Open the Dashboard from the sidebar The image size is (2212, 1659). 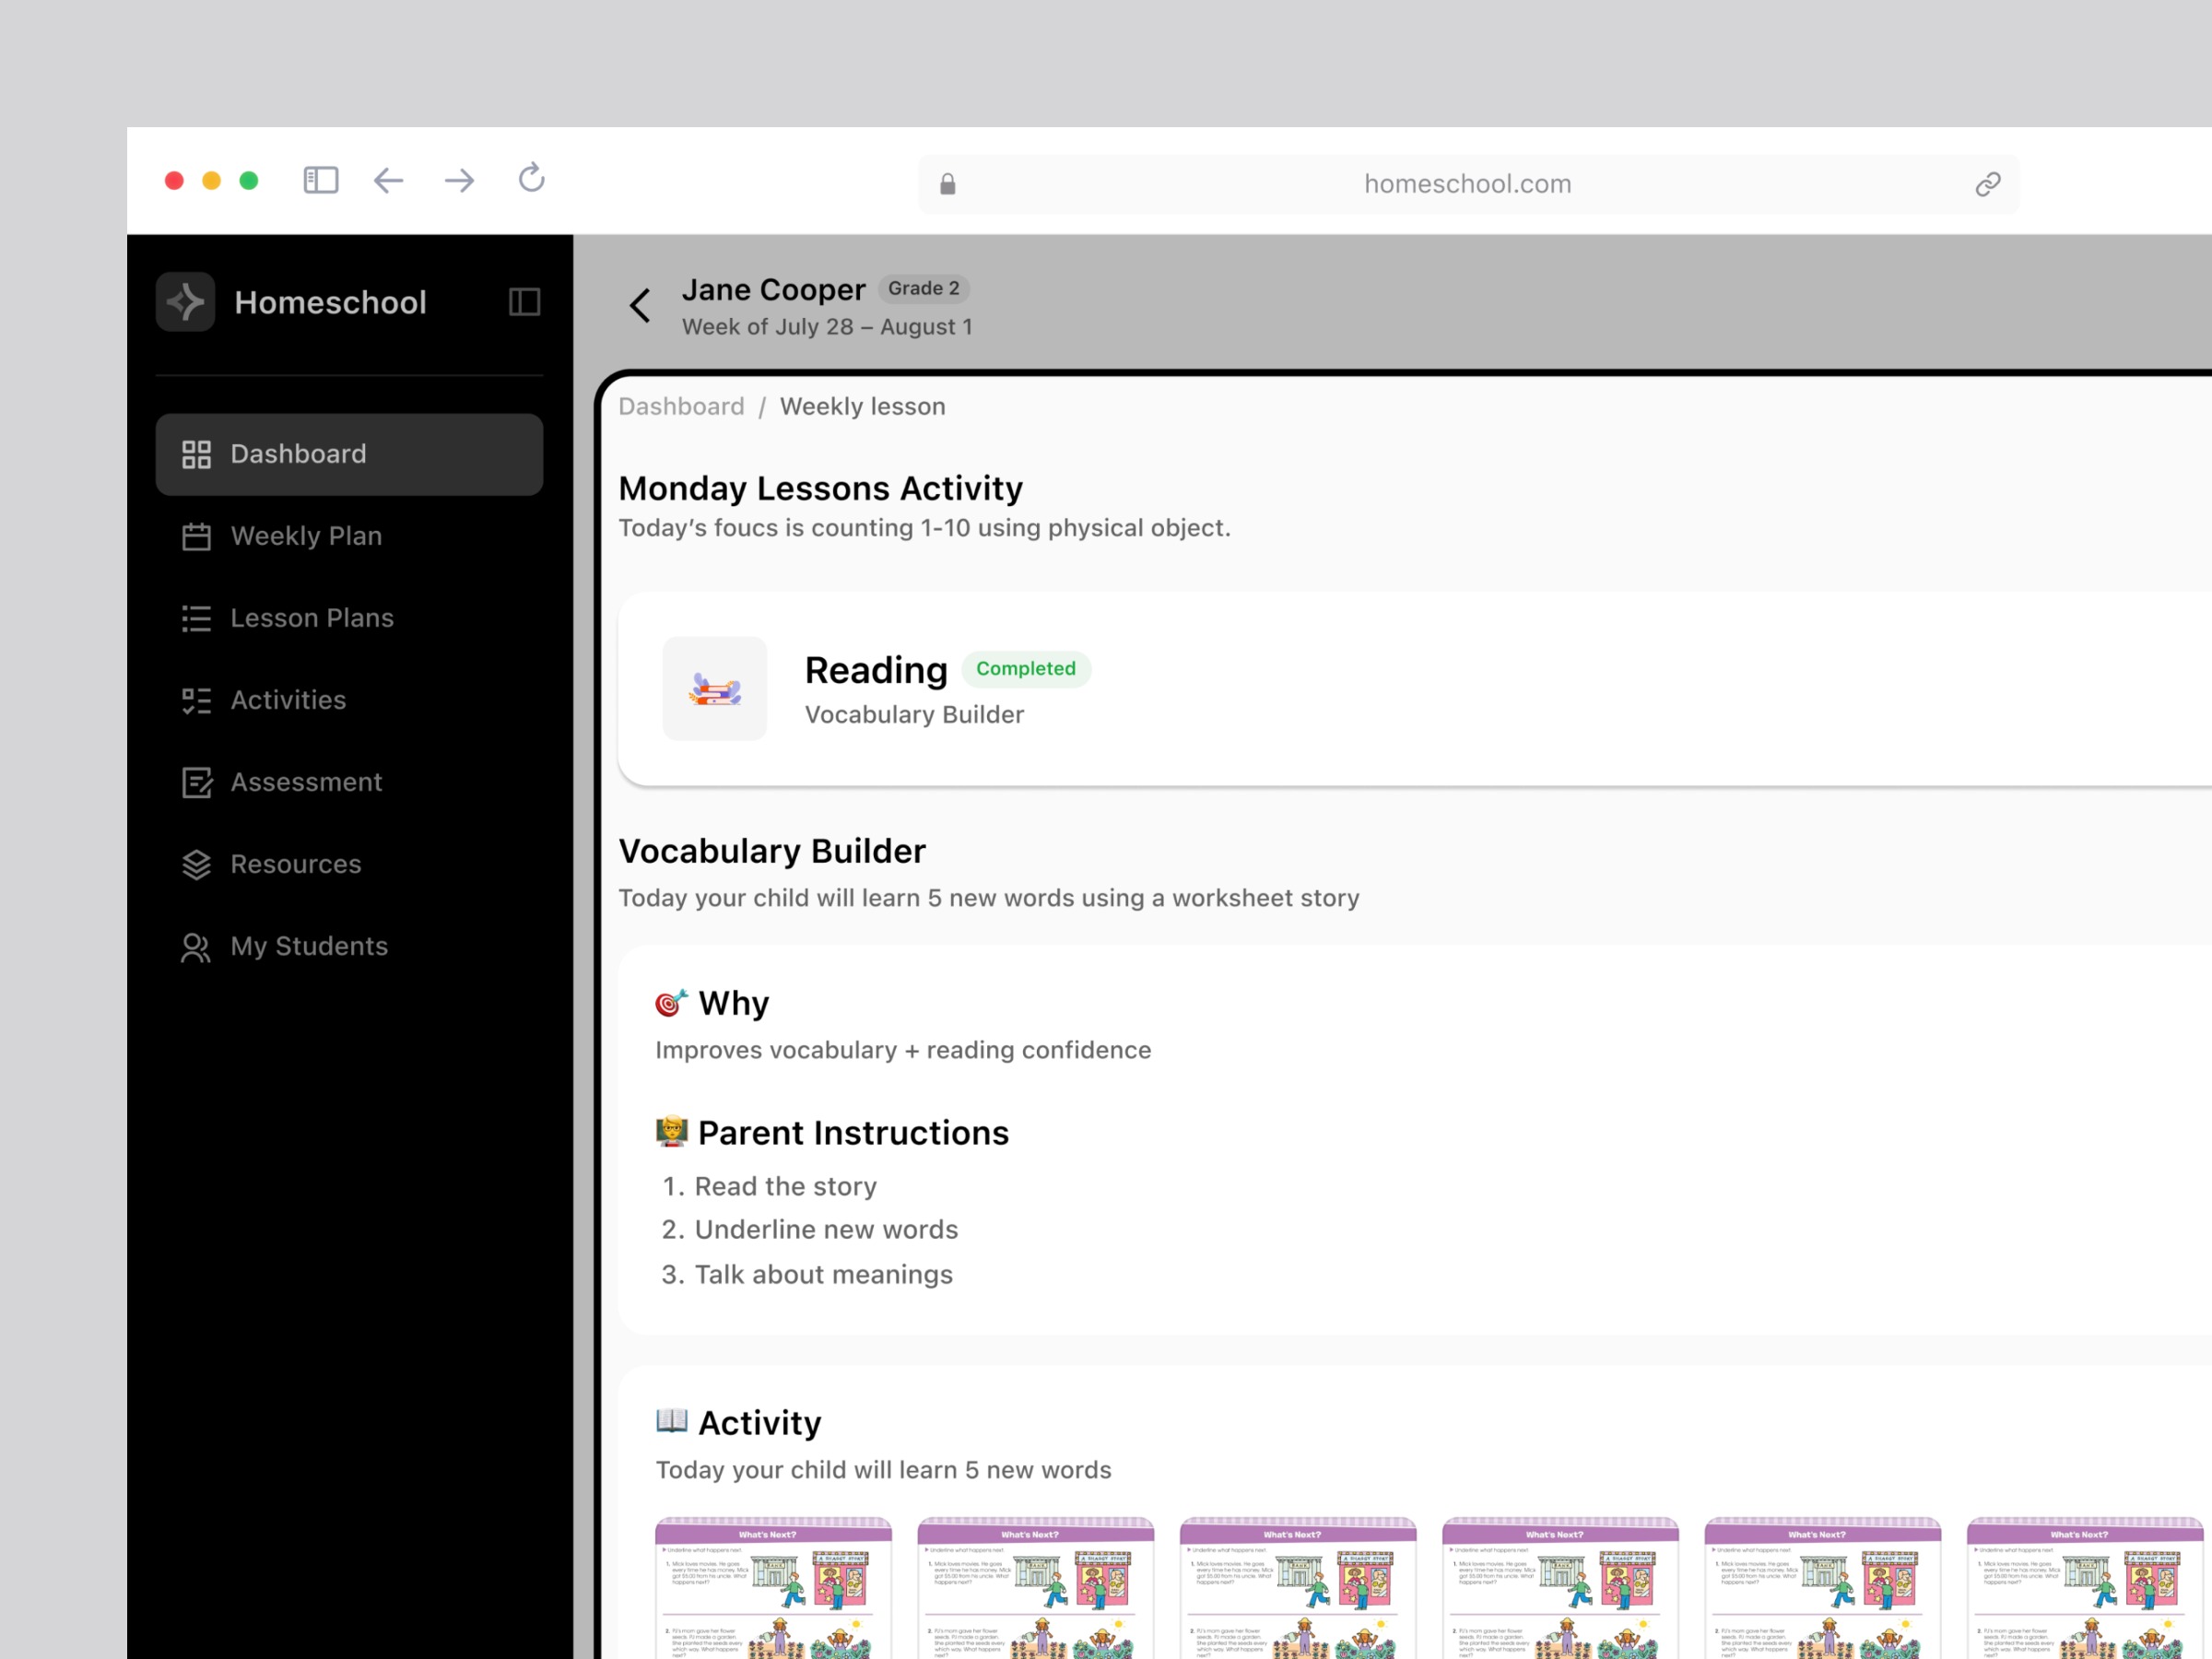point(298,454)
